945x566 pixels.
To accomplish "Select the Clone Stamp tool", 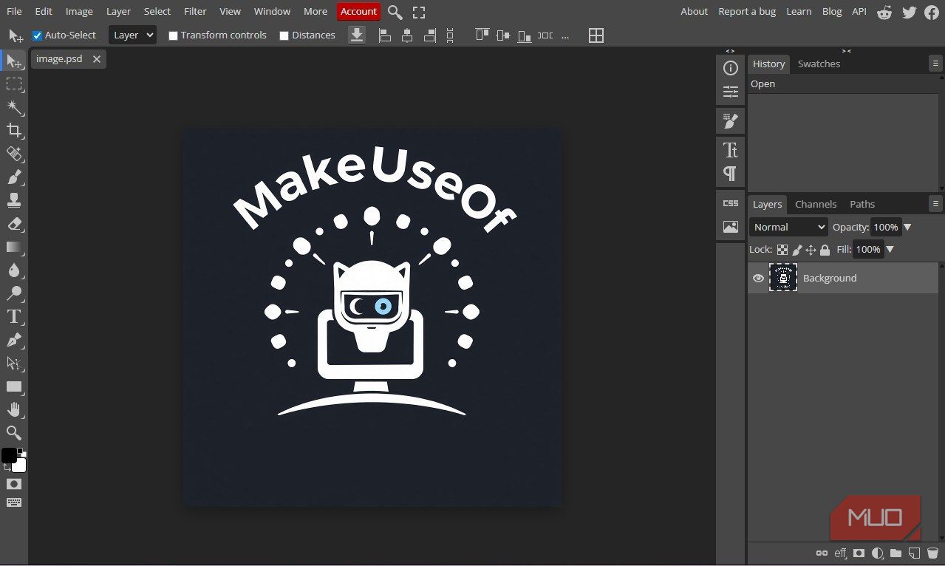I will 14,200.
